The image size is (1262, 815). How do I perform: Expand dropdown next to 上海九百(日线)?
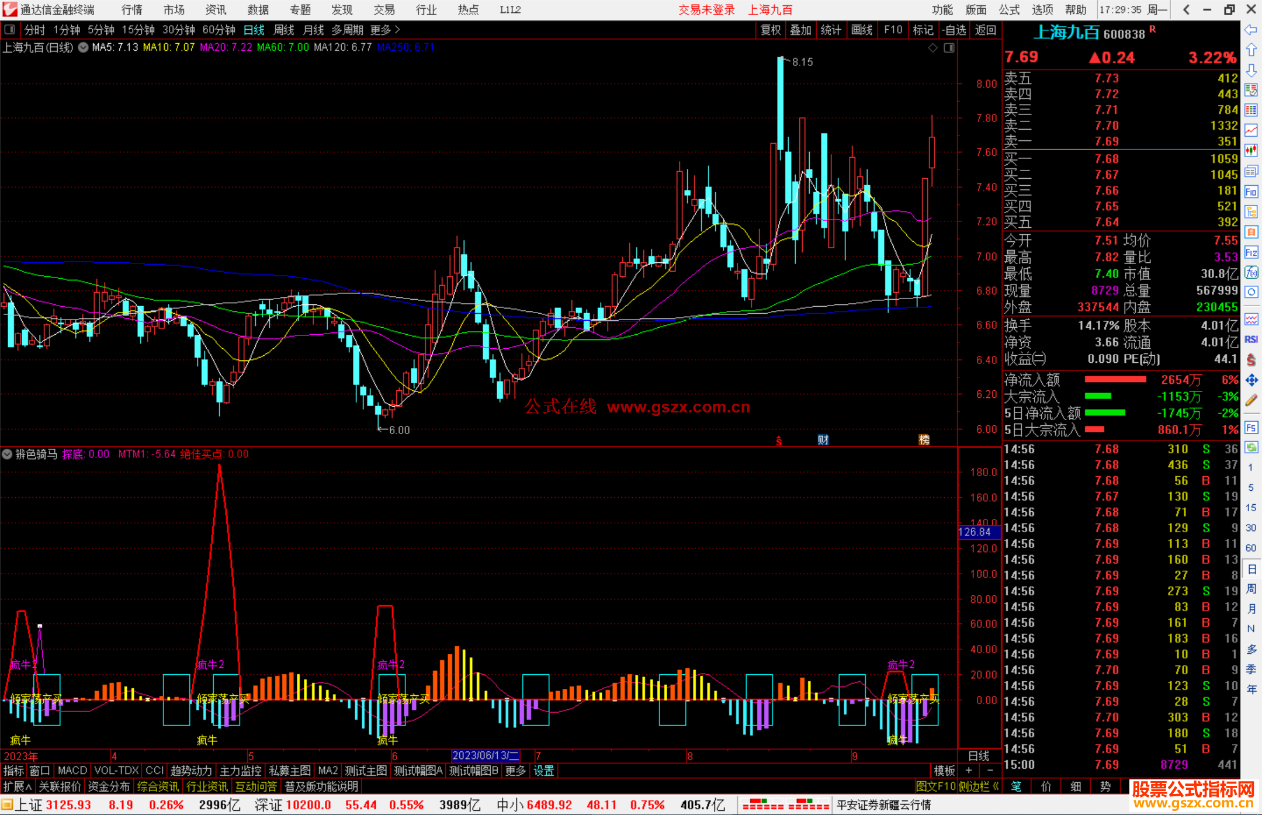pos(84,48)
